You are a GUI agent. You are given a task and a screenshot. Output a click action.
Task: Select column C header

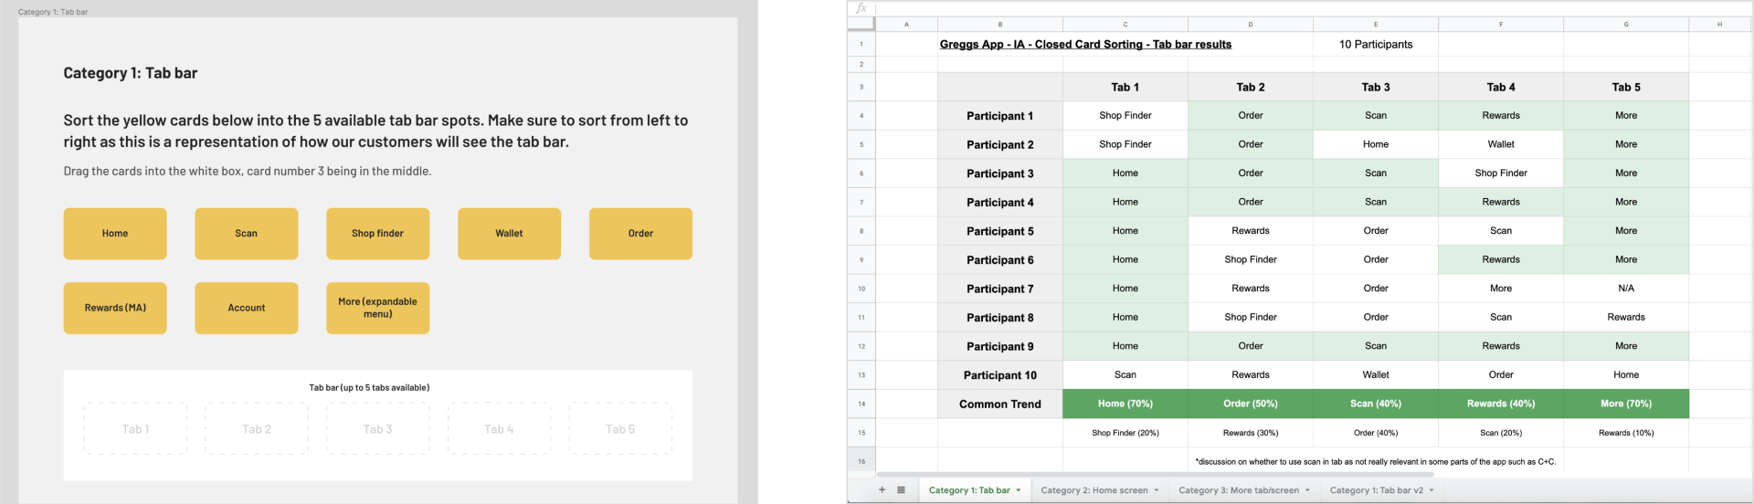coord(1125,25)
